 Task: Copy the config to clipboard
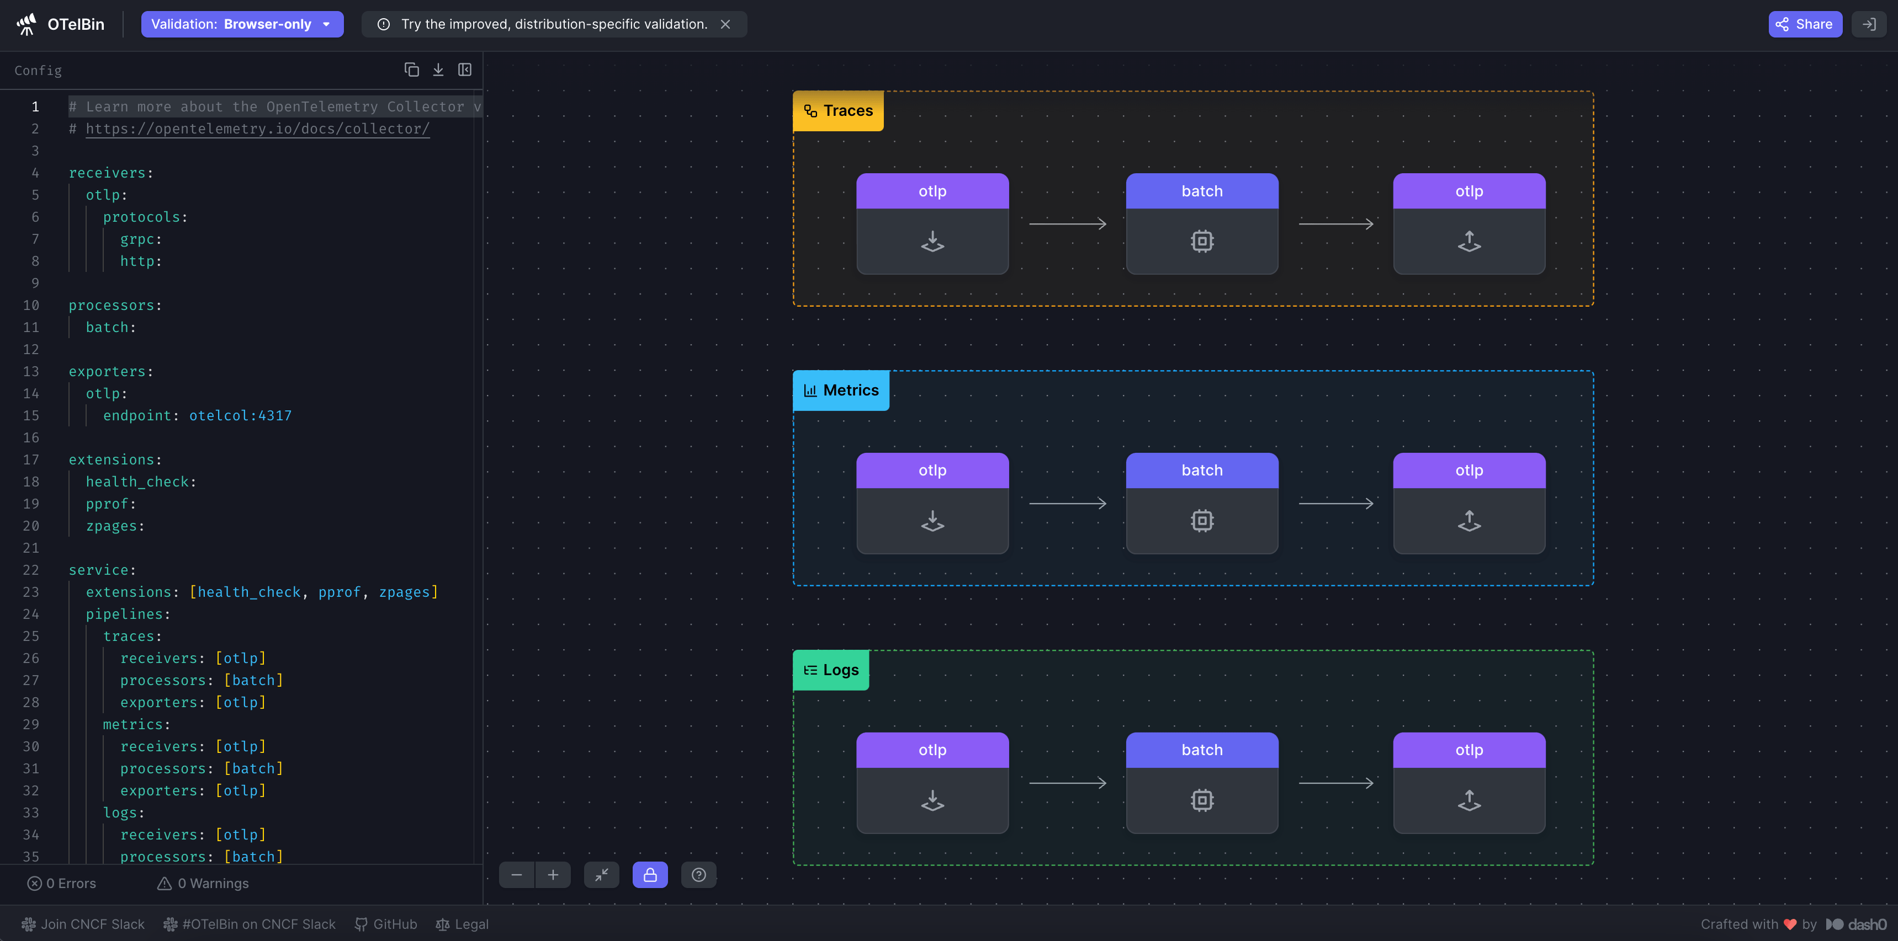point(411,70)
